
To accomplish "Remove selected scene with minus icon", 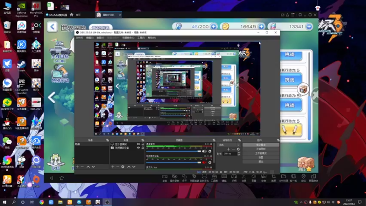I will [x=82, y=167].
